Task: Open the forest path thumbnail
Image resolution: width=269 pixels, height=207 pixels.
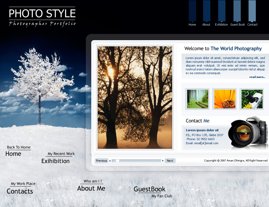Action: coord(197,99)
